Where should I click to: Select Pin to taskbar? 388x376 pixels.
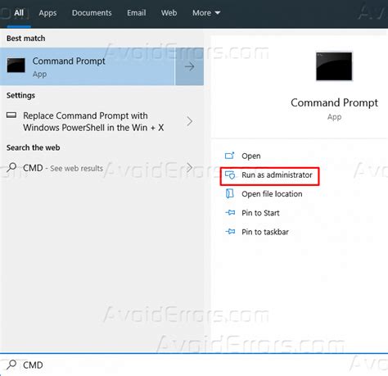point(265,232)
